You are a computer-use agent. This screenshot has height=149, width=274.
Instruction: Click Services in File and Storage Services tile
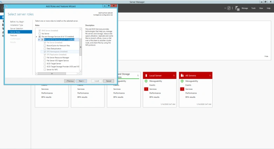point(117,89)
